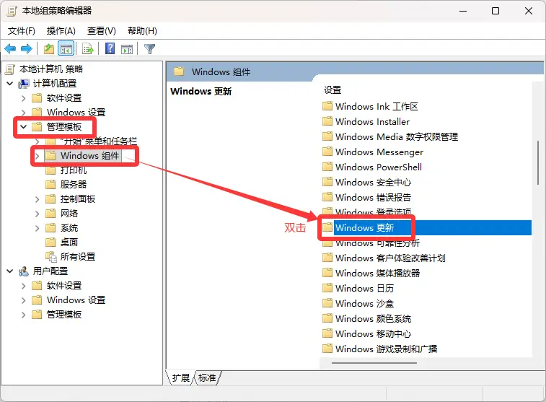Screen dimensions: 546x402
Task: Expand the Windows 组件 tree node
Action: click(38, 156)
